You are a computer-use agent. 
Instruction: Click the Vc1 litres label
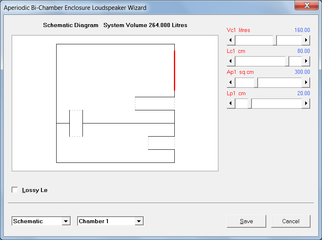pyautogui.click(x=238, y=30)
